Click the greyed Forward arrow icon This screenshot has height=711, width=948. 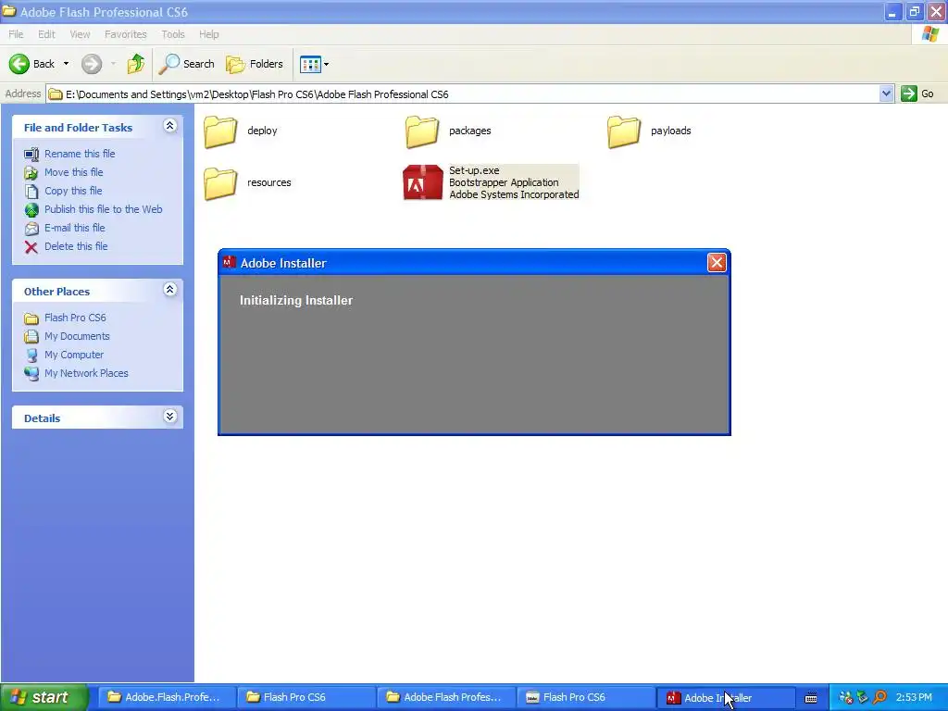[92, 64]
